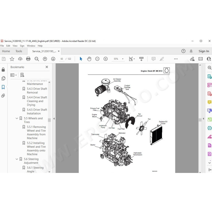The width and height of the screenshot is (212, 212).
Task: Open bookmark 5.4.5 Drive Shaft Installation
Action: (37, 111)
